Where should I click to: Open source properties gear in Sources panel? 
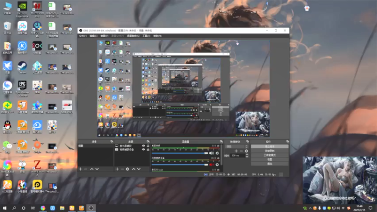tap(127, 169)
